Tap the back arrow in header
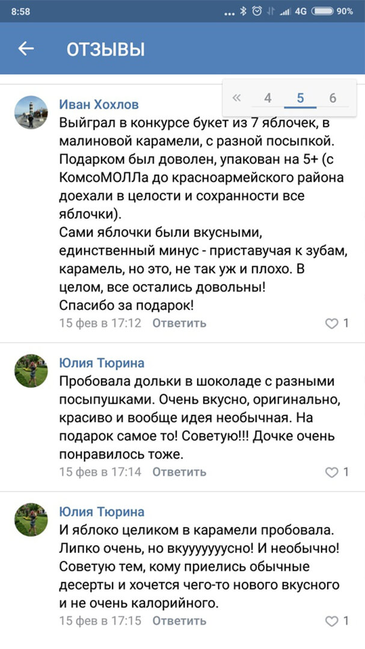 coord(26,49)
